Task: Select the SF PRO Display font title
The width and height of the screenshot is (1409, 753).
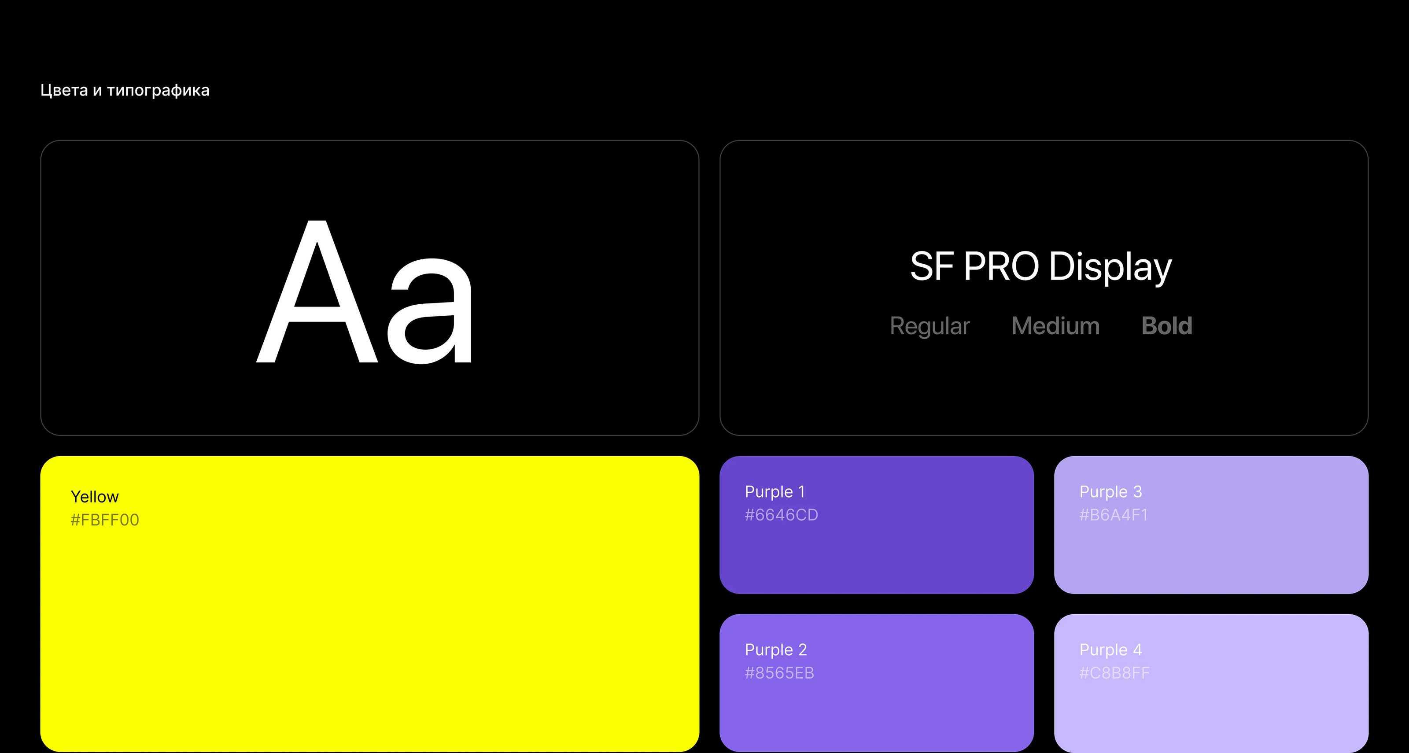Action: click(1041, 267)
